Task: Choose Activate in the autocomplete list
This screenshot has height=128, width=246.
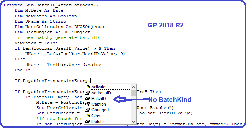Action: pos(98,87)
